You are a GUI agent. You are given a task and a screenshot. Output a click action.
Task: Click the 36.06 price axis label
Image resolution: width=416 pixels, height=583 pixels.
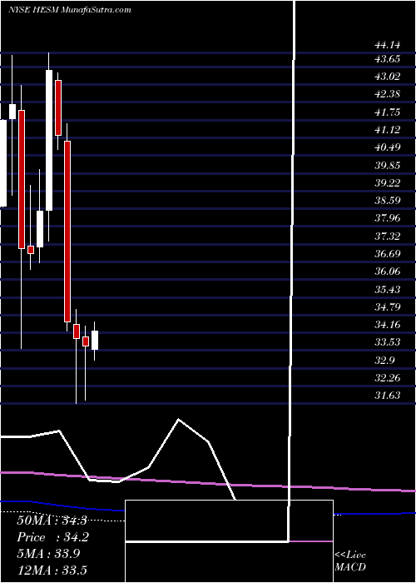tap(388, 271)
